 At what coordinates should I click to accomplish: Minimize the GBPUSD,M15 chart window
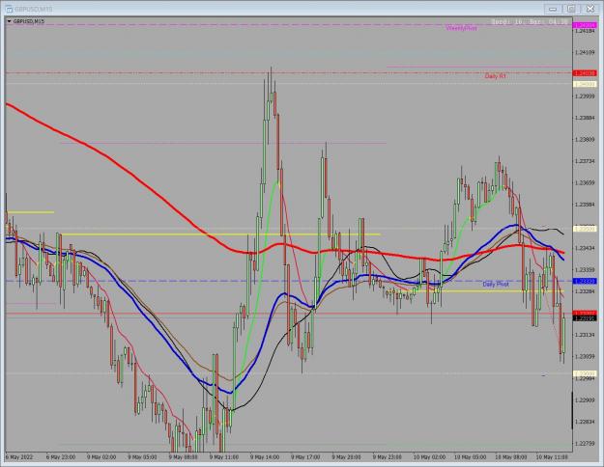pos(553,9)
